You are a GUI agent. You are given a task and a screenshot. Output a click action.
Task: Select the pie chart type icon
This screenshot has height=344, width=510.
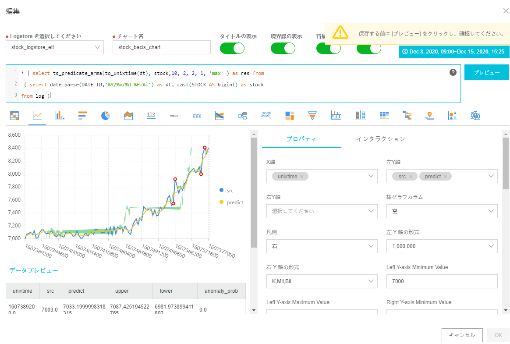106,116
